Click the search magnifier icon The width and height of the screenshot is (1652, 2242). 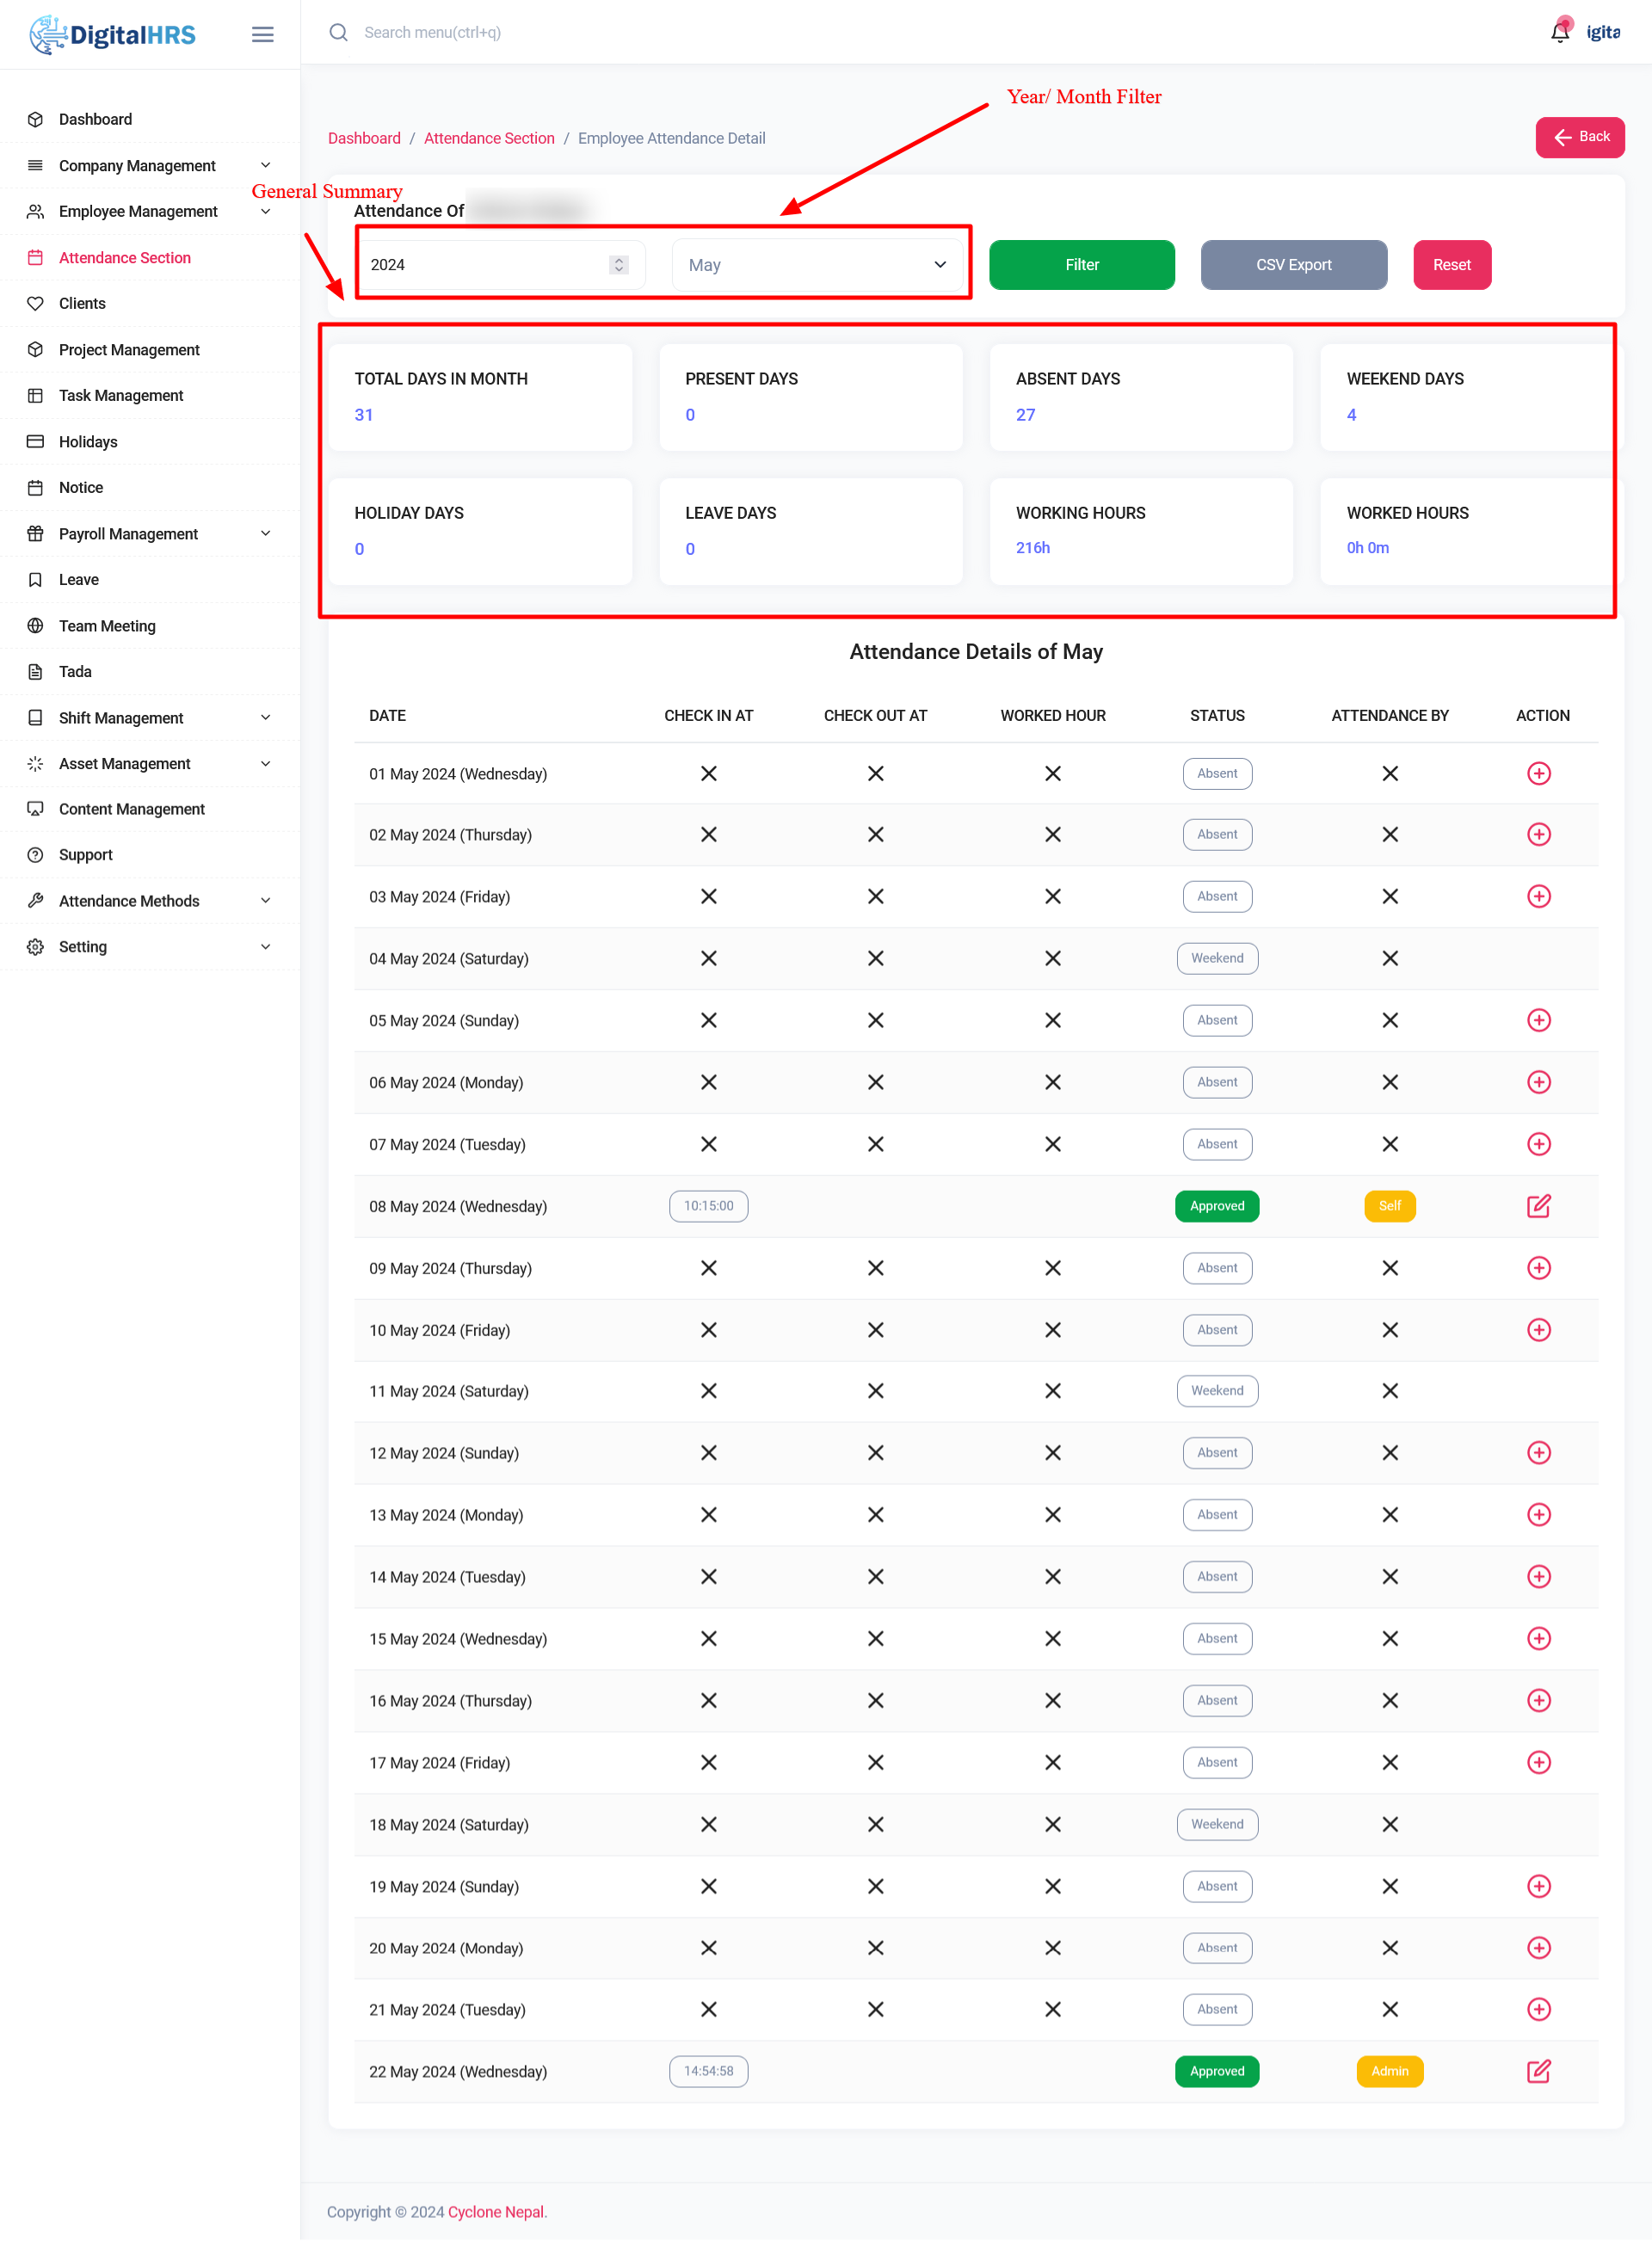pyautogui.click(x=339, y=33)
